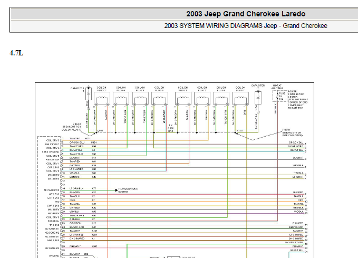
Task: Click the 'IAT SENS' pin label
Action: (x=53, y=194)
